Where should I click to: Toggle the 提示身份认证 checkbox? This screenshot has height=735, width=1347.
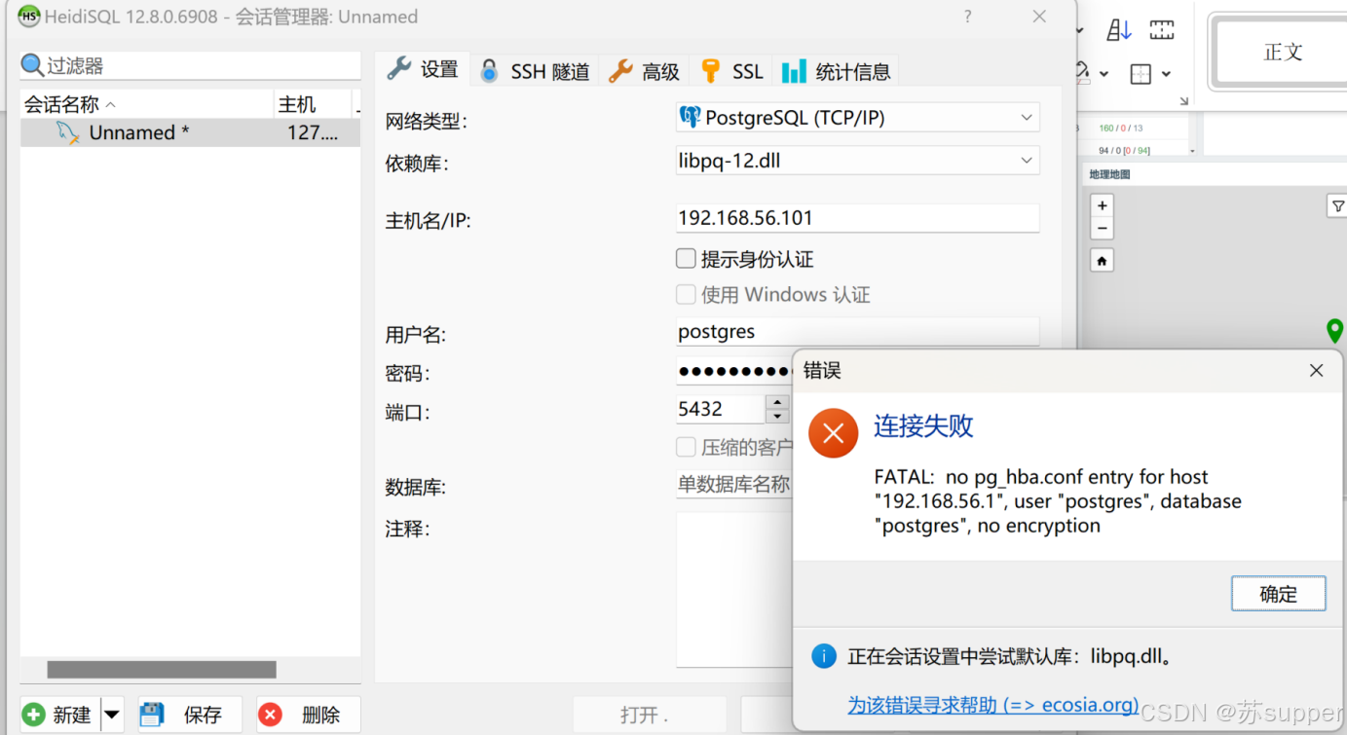click(x=686, y=259)
